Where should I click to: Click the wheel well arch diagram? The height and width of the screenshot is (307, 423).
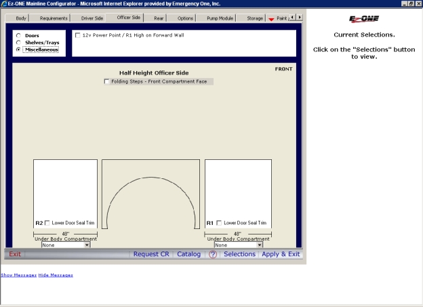(150, 195)
